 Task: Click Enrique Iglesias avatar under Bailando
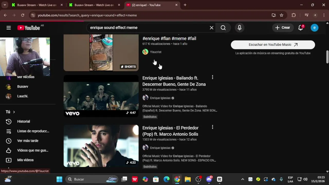(145, 98)
